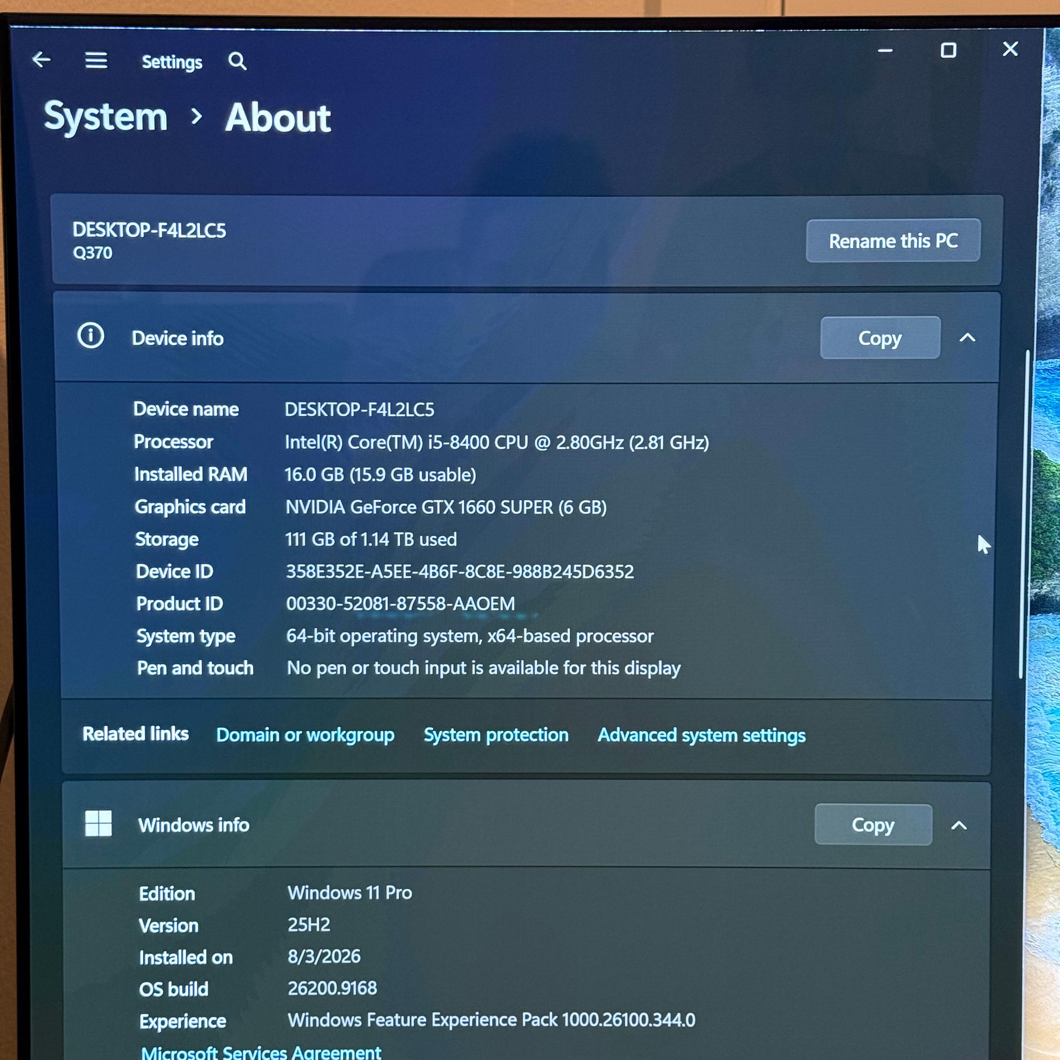Collapse the Windows info section chevron
The width and height of the screenshot is (1060, 1060).
tap(959, 825)
